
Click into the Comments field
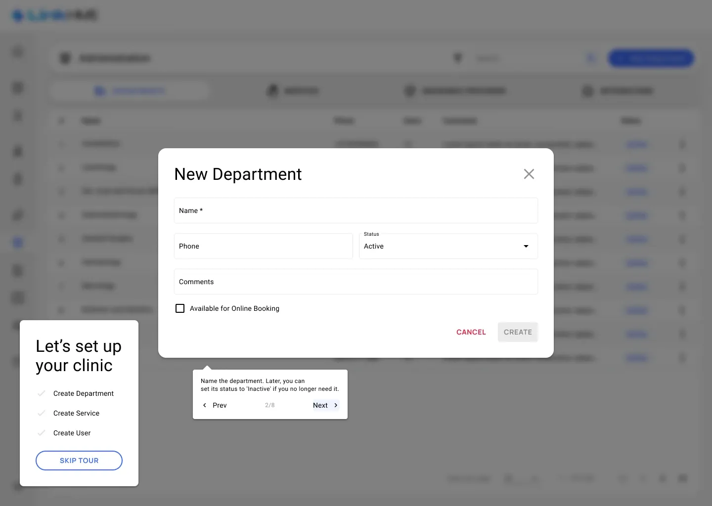[356, 282]
